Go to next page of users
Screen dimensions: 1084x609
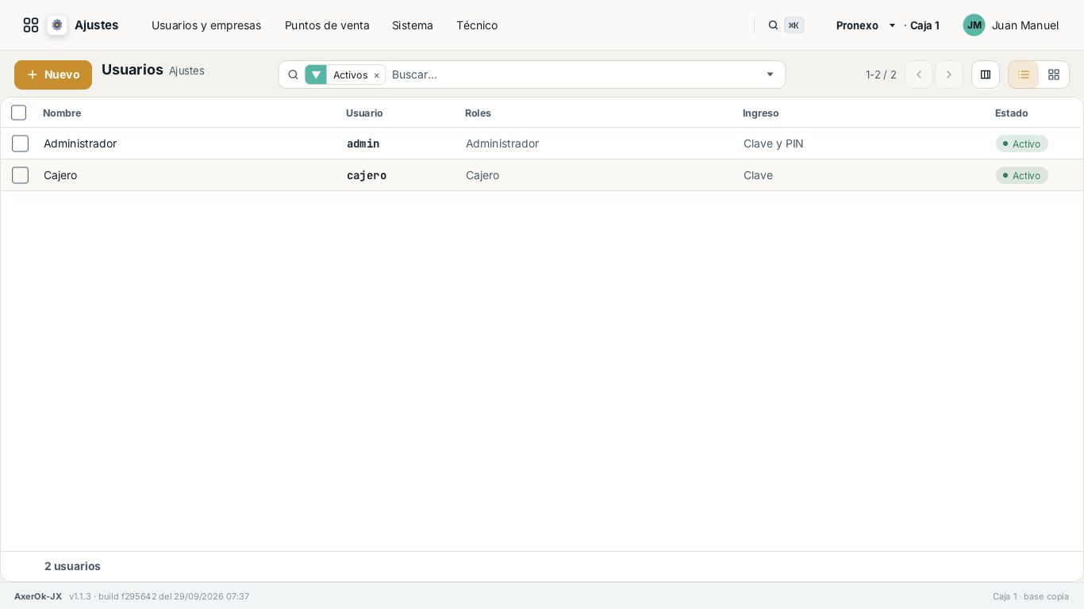949,75
